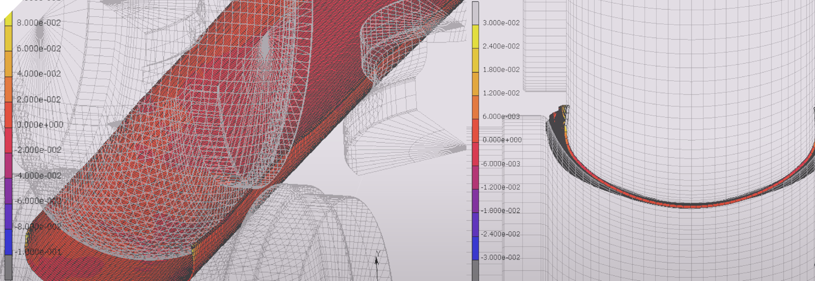
Task: Click the 4.000e-002 legend label
Action: click(39, 73)
